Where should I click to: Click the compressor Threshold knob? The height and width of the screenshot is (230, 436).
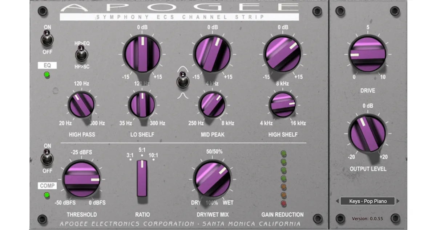point(81,179)
